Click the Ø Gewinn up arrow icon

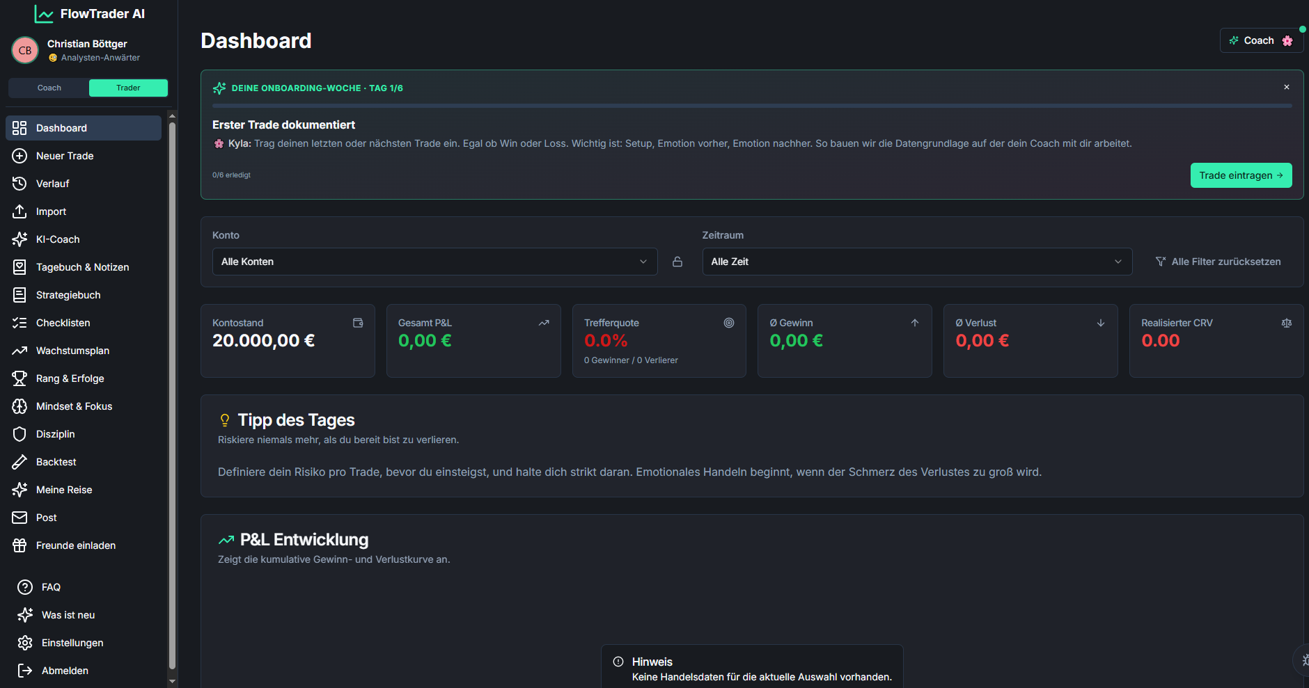pos(915,323)
